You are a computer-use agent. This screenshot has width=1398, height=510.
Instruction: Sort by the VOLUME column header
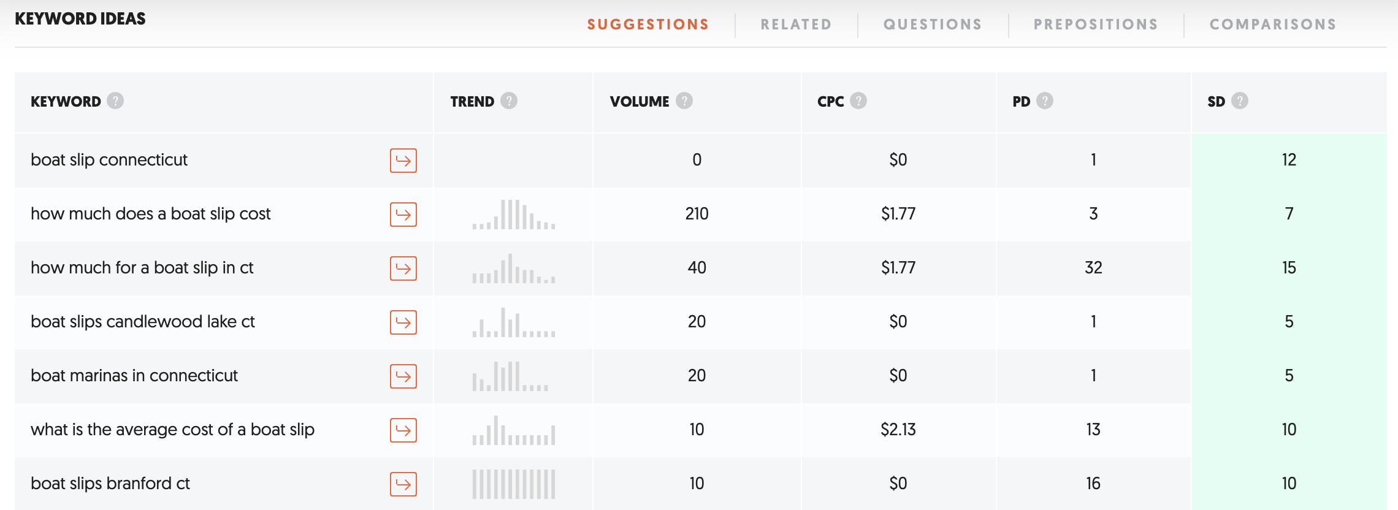click(x=640, y=102)
